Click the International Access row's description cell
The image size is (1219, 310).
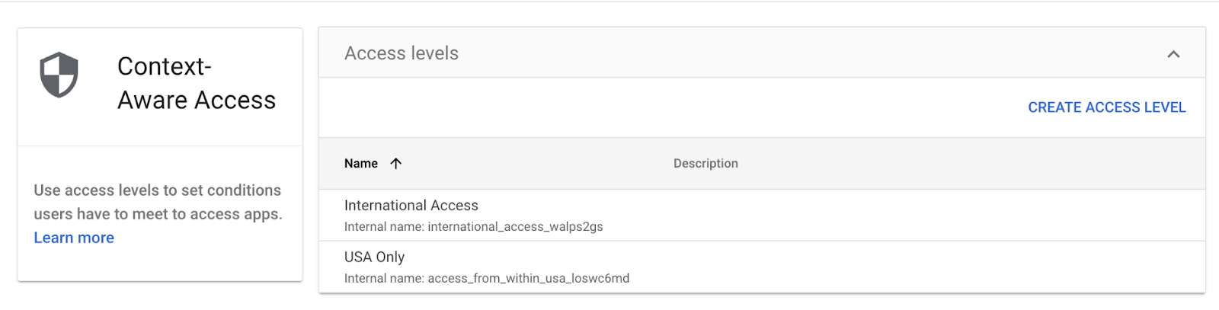(838, 216)
